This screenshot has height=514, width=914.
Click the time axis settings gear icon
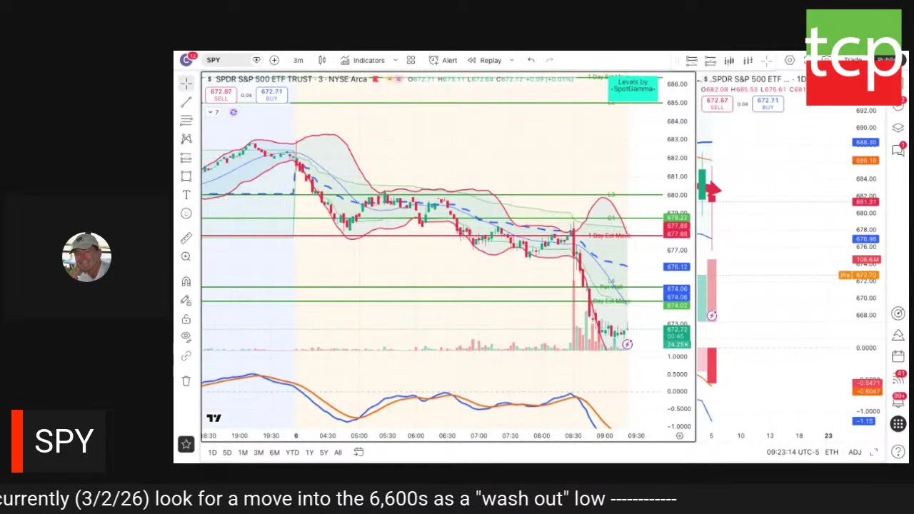pos(679,435)
